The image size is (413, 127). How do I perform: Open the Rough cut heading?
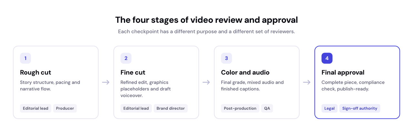pyautogui.click(x=35, y=72)
